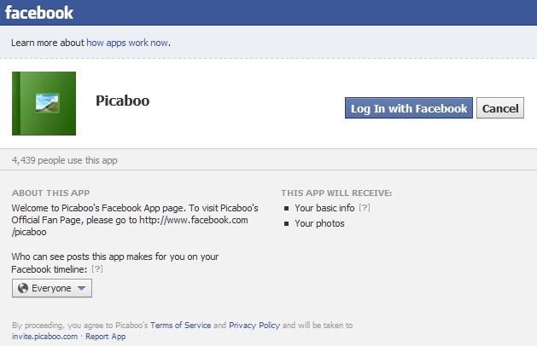The image size is (537, 346).
Task: Click the Facebook logo in the header
Action: click(x=39, y=13)
